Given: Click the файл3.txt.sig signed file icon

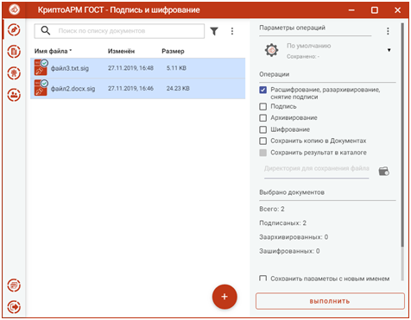Looking at the screenshot, I should (41, 67).
